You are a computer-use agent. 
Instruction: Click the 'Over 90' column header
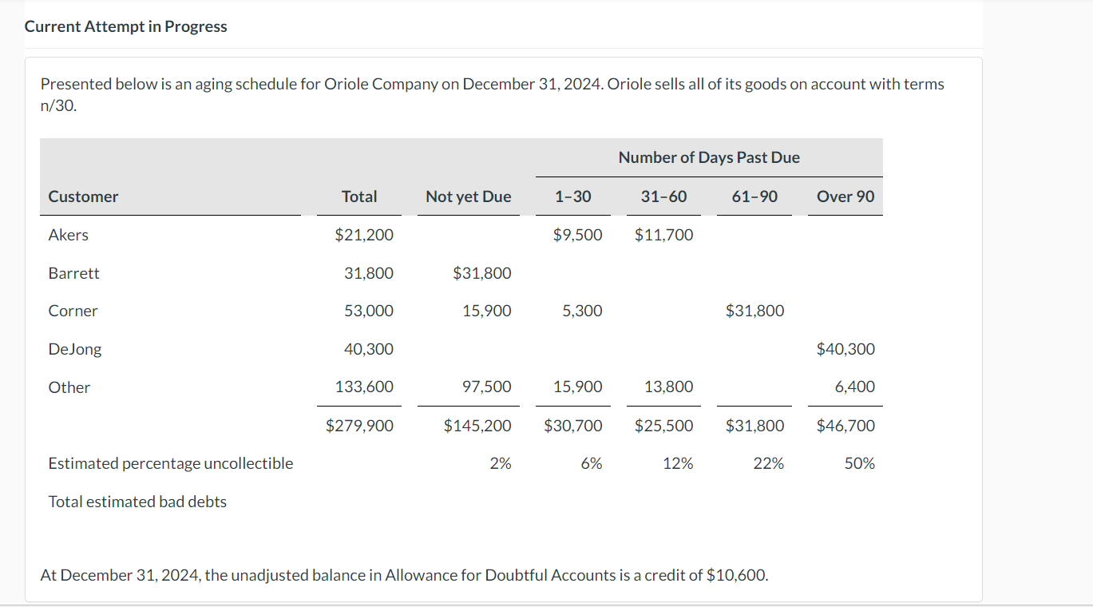tap(845, 196)
